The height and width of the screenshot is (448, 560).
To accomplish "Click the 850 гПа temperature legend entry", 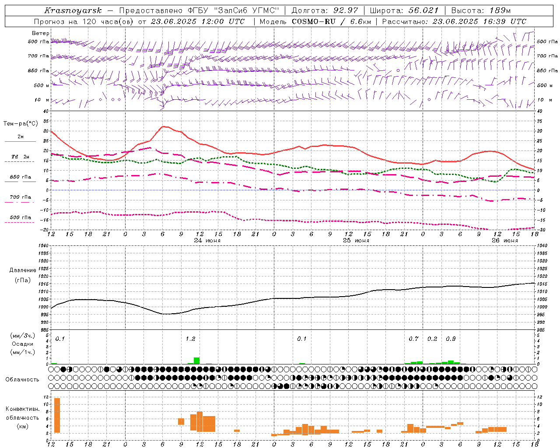I will pyautogui.click(x=21, y=178).
